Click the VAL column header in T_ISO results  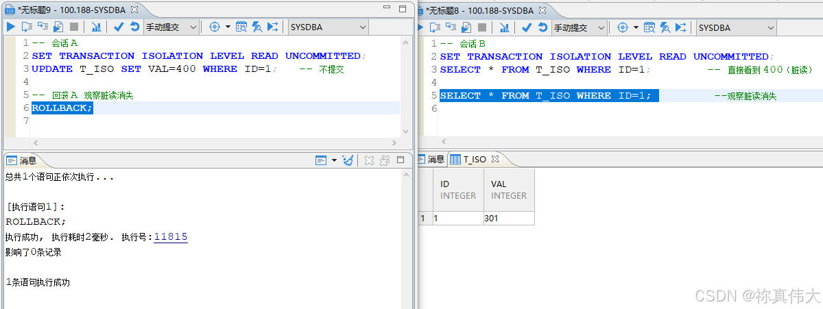point(509,190)
